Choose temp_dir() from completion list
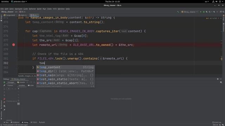 [x=65, y=71]
